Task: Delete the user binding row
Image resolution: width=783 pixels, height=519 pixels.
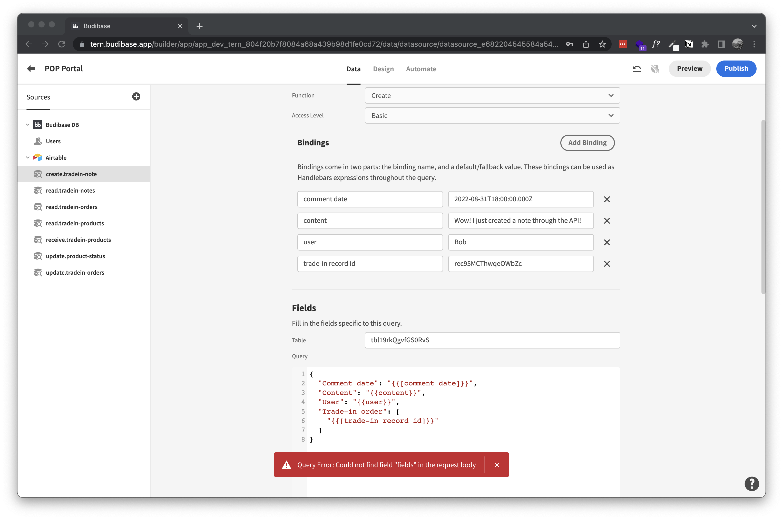Action: coord(606,242)
